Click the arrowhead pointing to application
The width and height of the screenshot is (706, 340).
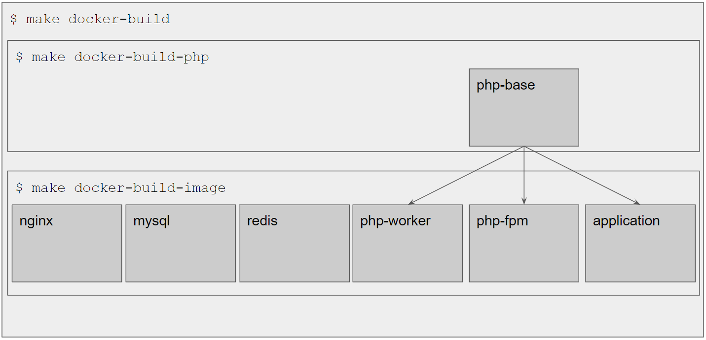[x=637, y=203]
